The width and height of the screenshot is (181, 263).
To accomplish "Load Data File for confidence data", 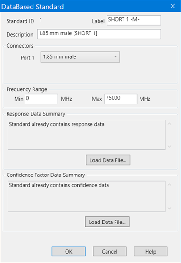I will pos(107,222).
